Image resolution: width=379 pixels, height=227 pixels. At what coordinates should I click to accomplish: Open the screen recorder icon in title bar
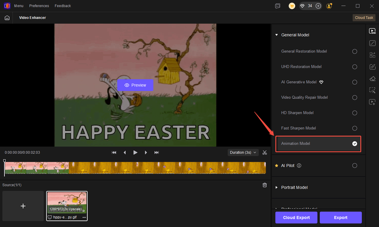278,6
